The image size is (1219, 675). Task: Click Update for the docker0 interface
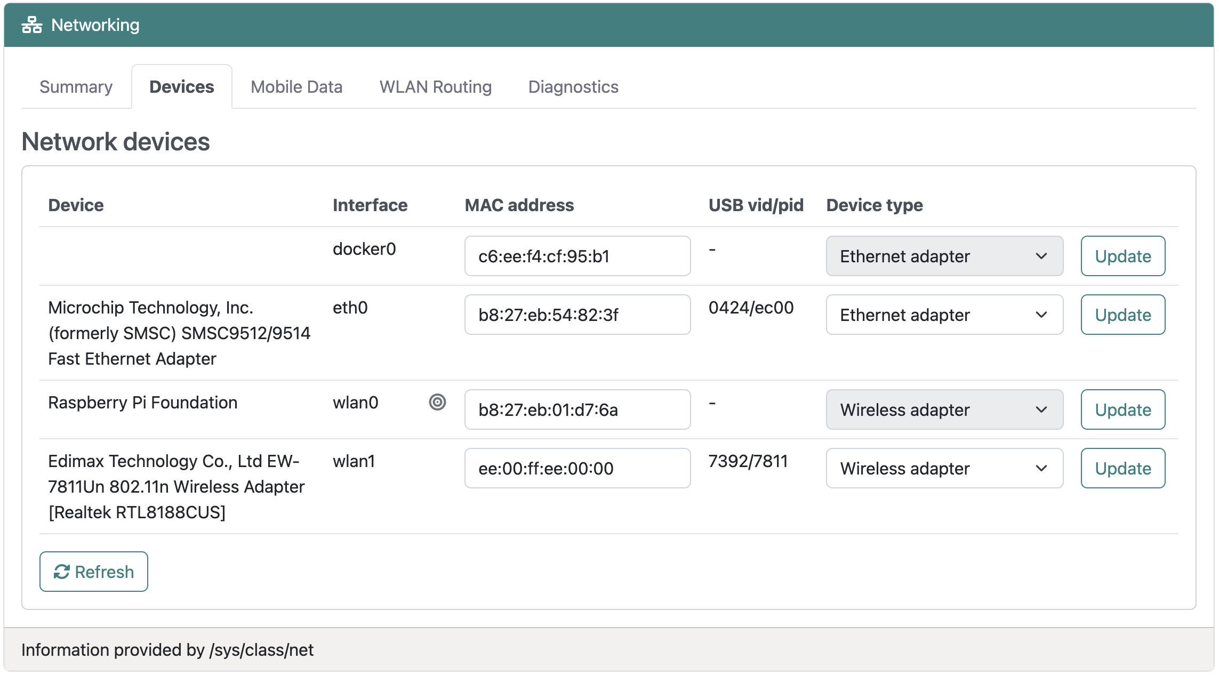click(x=1123, y=256)
